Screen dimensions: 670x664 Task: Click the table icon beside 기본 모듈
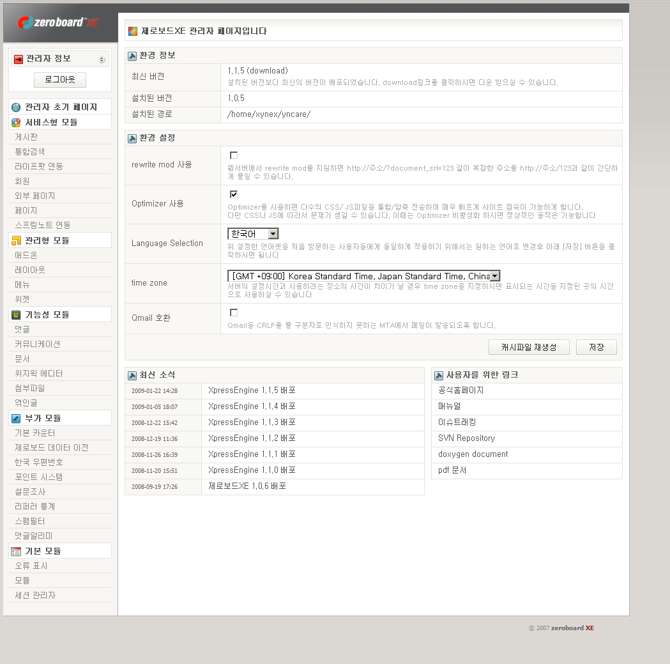[x=16, y=552]
